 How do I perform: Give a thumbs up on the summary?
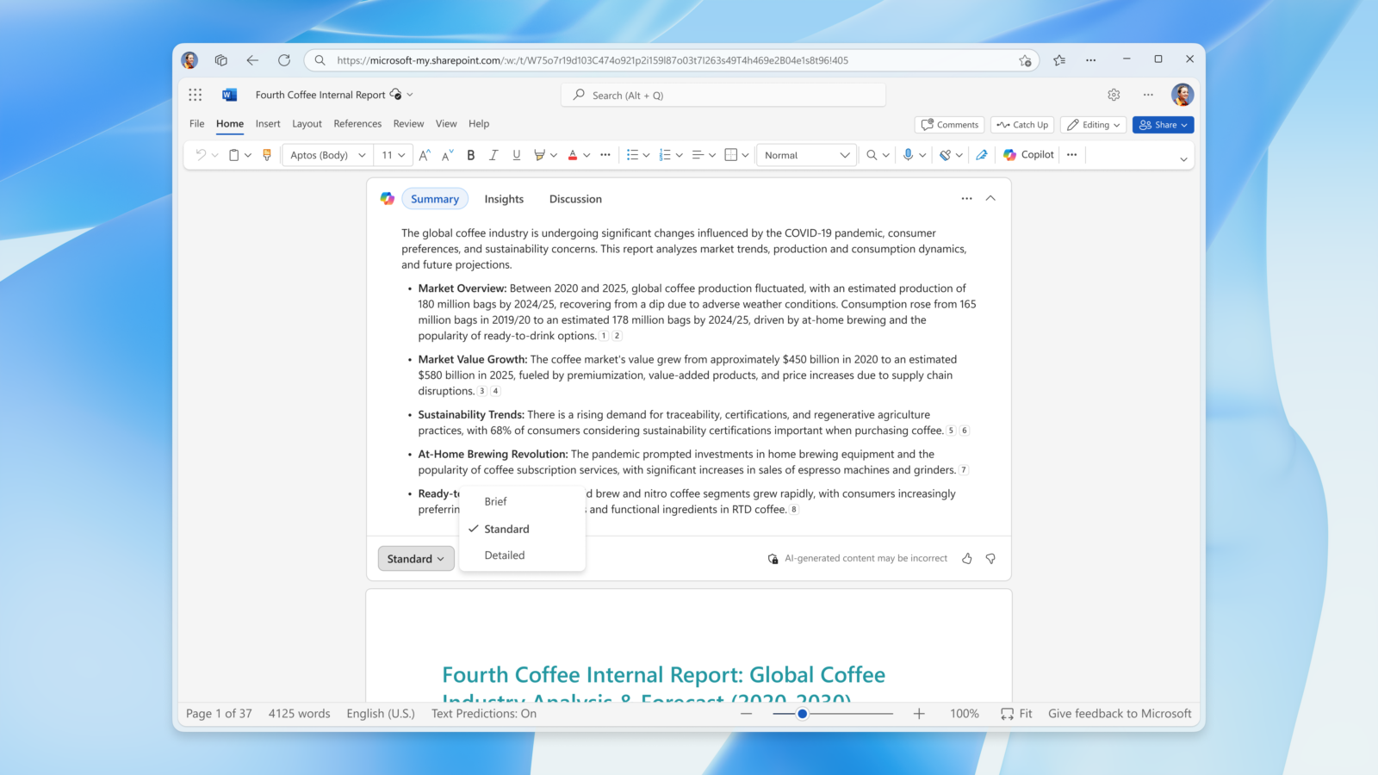(966, 558)
